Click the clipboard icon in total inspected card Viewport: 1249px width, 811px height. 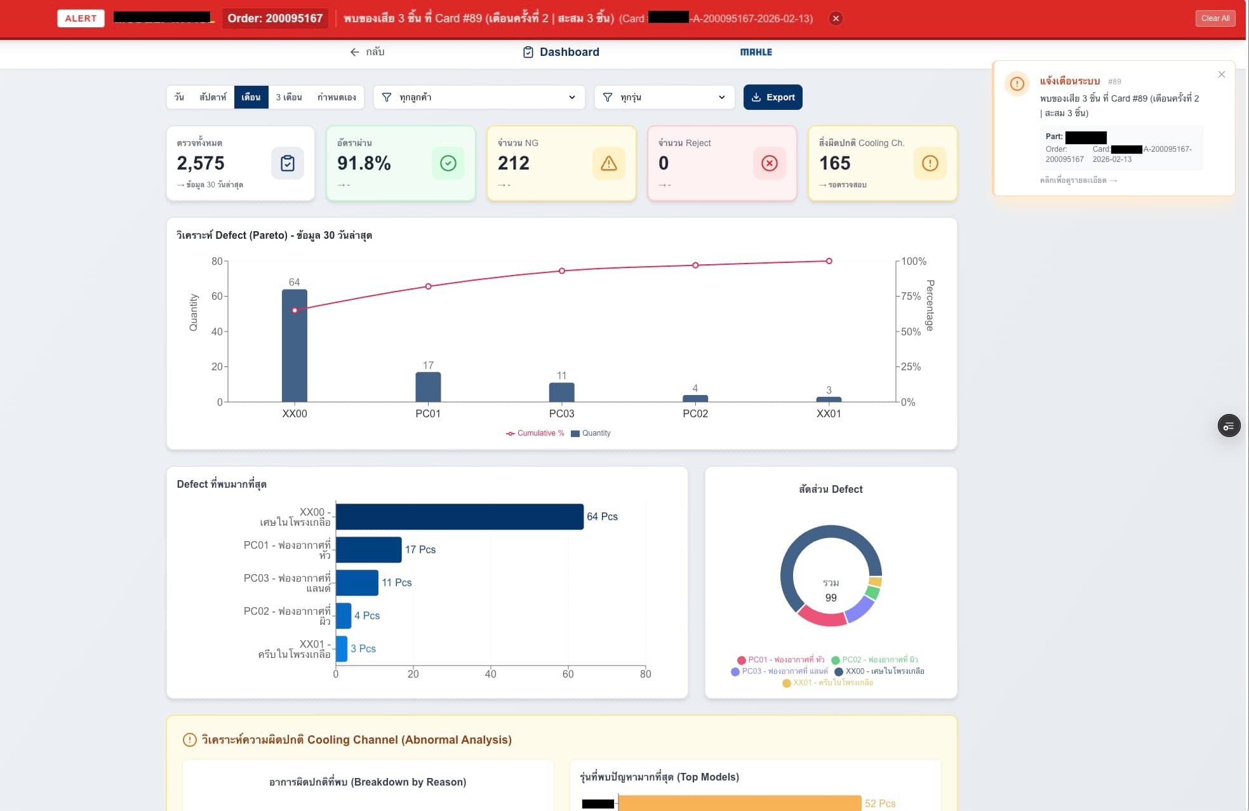288,163
